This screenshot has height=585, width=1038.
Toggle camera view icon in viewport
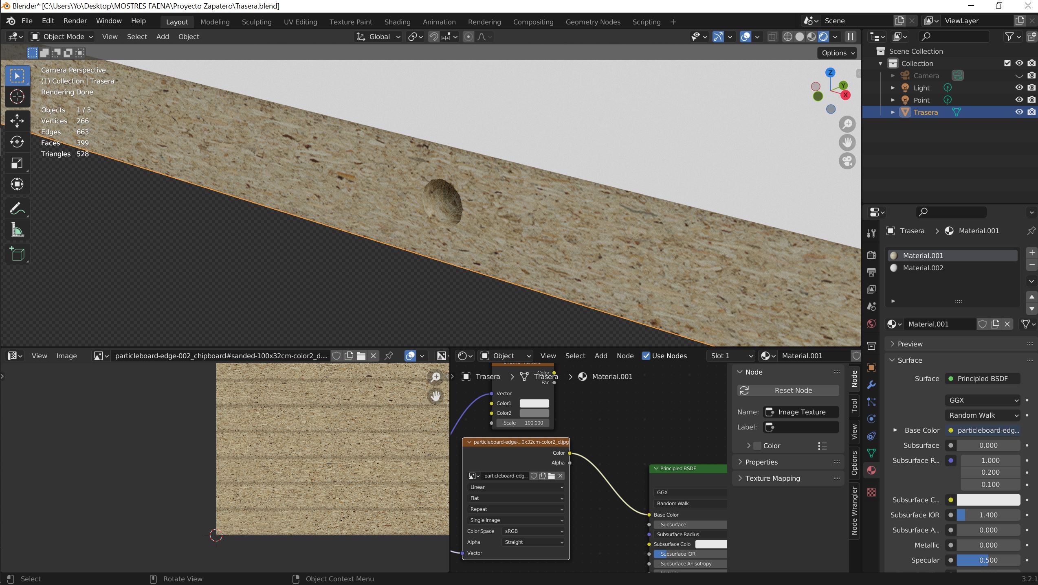tap(847, 161)
